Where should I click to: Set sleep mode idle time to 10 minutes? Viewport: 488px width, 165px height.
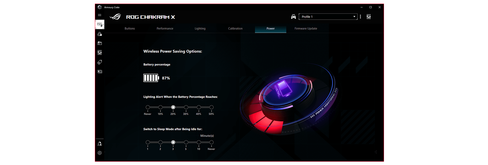click(199, 142)
